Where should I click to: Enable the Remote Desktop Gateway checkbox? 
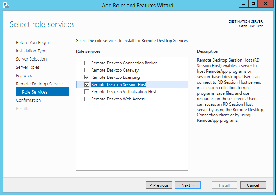pos(87,70)
